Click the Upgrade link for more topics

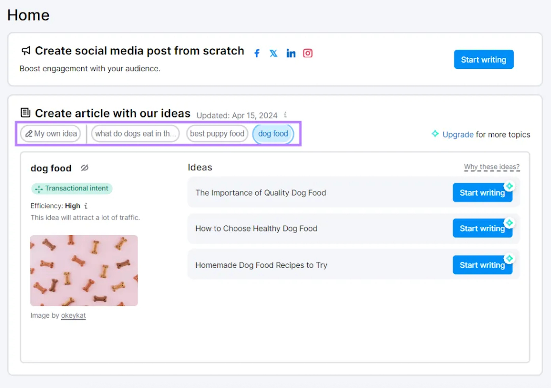[x=458, y=134]
